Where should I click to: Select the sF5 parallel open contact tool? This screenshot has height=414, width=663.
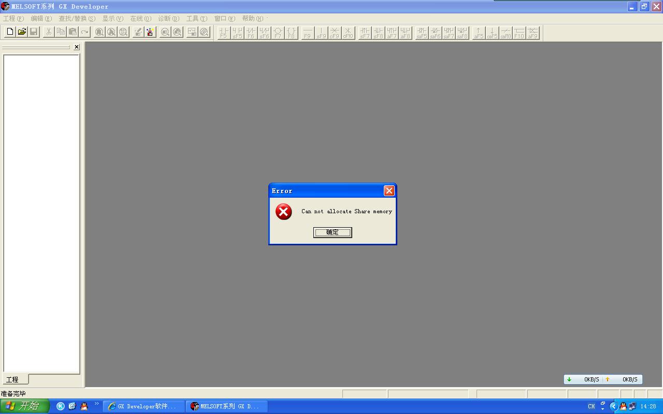pos(237,33)
